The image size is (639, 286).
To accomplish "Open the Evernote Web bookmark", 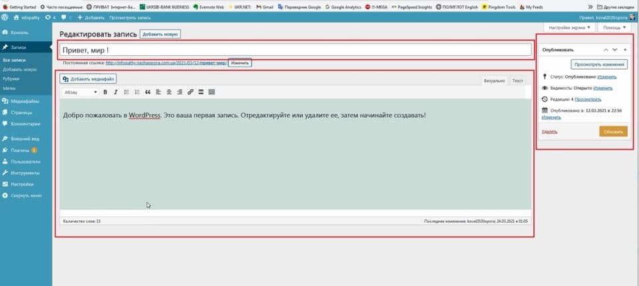I will pyautogui.click(x=208, y=7).
